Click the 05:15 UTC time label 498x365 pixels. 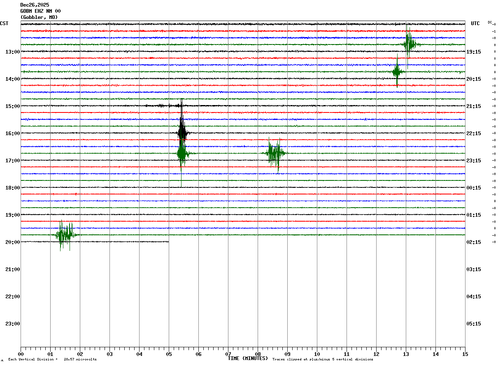coord(474,324)
